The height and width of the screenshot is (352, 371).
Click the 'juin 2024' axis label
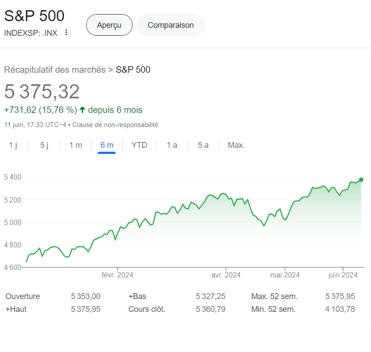tap(343, 274)
